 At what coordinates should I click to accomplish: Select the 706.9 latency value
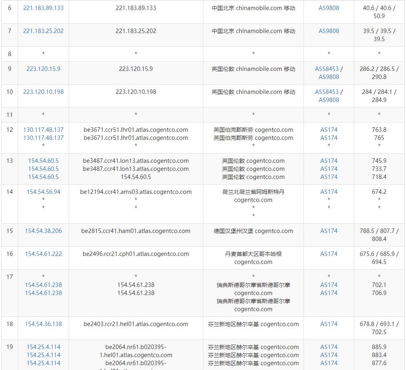click(379, 293)
